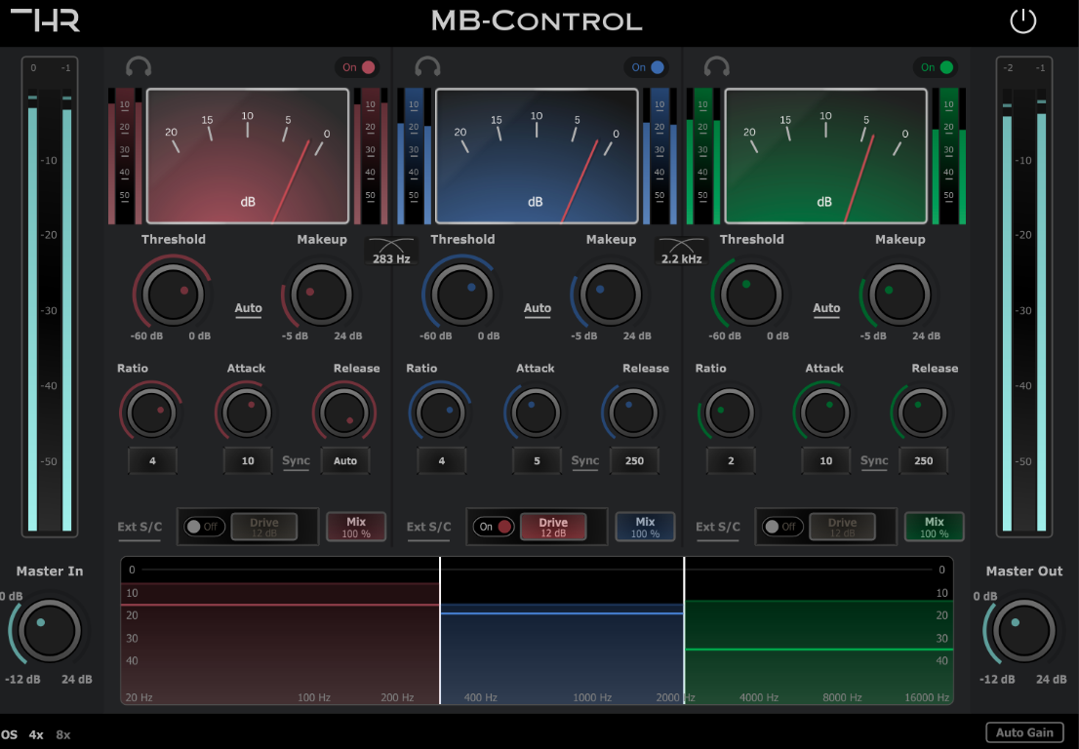Viewport: 1079px width, 749px height.
Task: Toggle Auto makeup on the red band
Action: pyautogui.click(x=249, y=309)
